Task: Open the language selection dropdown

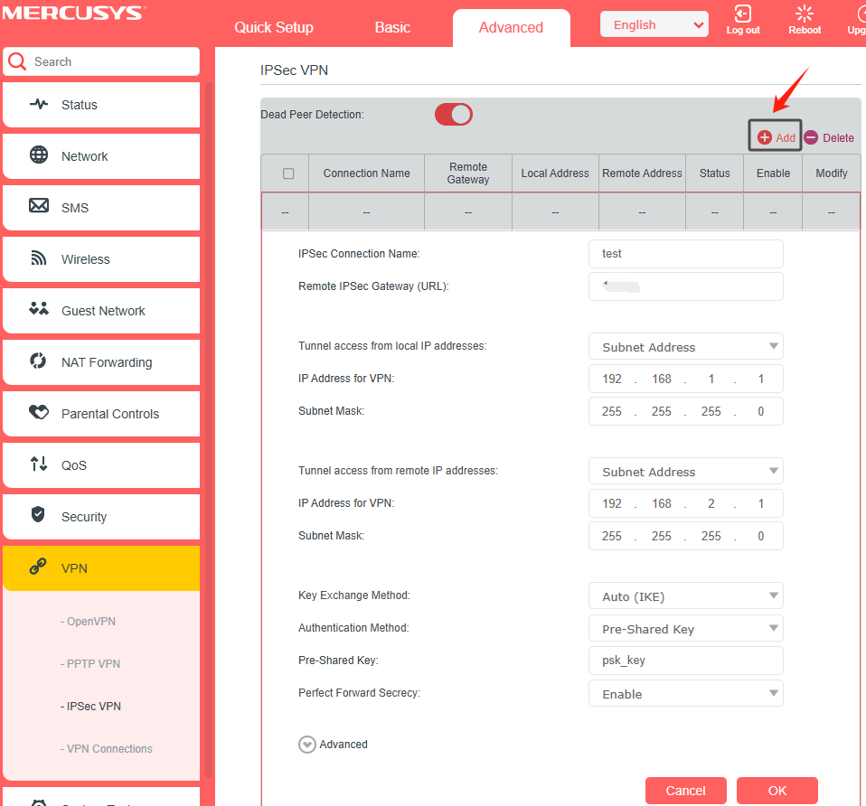Action: coord(654,23)
